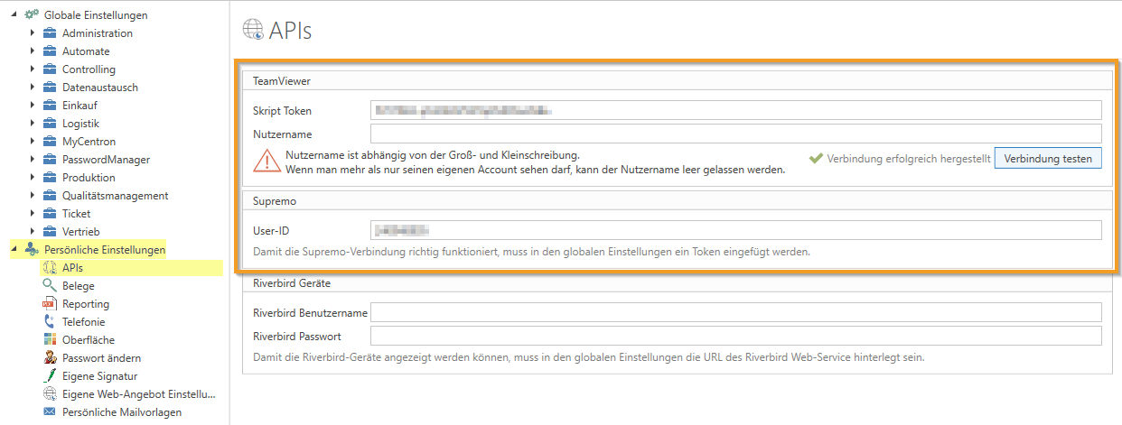This screenshot has height=425, width=1122.
Task: Click into the TeamViewer Nutzername field
Action: click(x=735, y=134)
